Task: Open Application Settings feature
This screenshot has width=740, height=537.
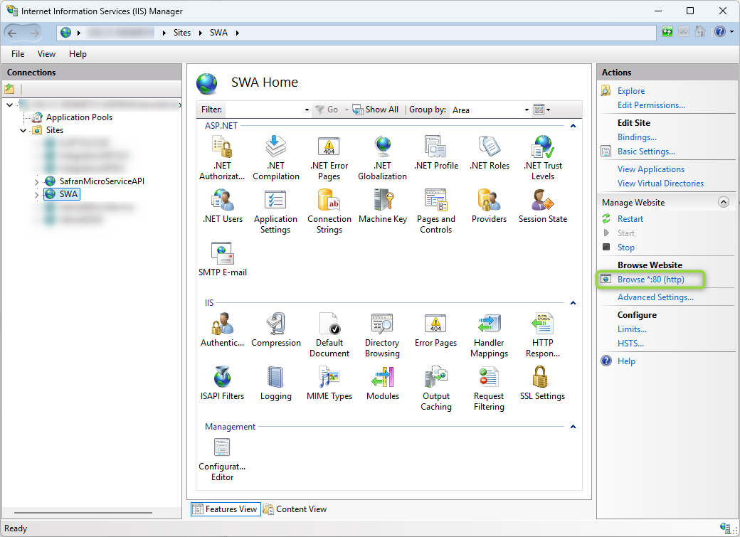Action: click(x=275, y=211)
